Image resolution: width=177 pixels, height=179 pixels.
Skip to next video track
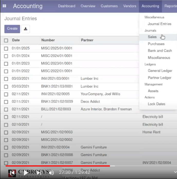(39, 173)
